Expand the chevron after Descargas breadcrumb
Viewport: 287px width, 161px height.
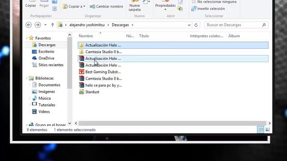(x=133, y=25)
